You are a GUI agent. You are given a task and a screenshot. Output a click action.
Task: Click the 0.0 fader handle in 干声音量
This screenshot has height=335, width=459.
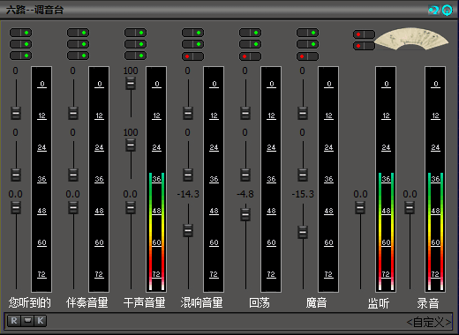click(x=131, y=208)
